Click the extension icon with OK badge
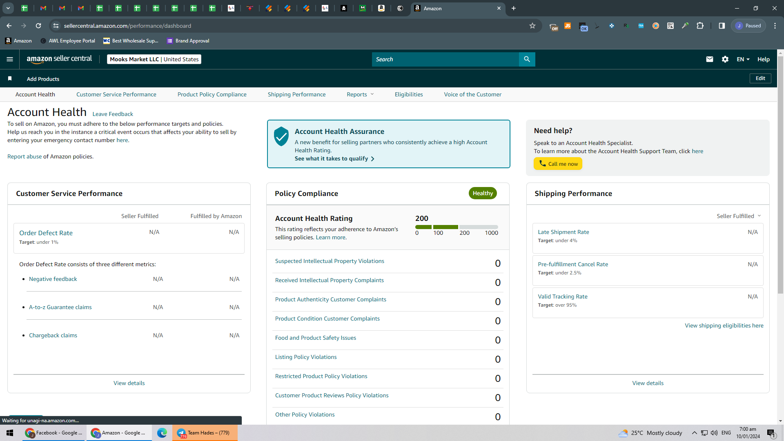784x441 pixels. pyautogui.click(x=583, y=27)
